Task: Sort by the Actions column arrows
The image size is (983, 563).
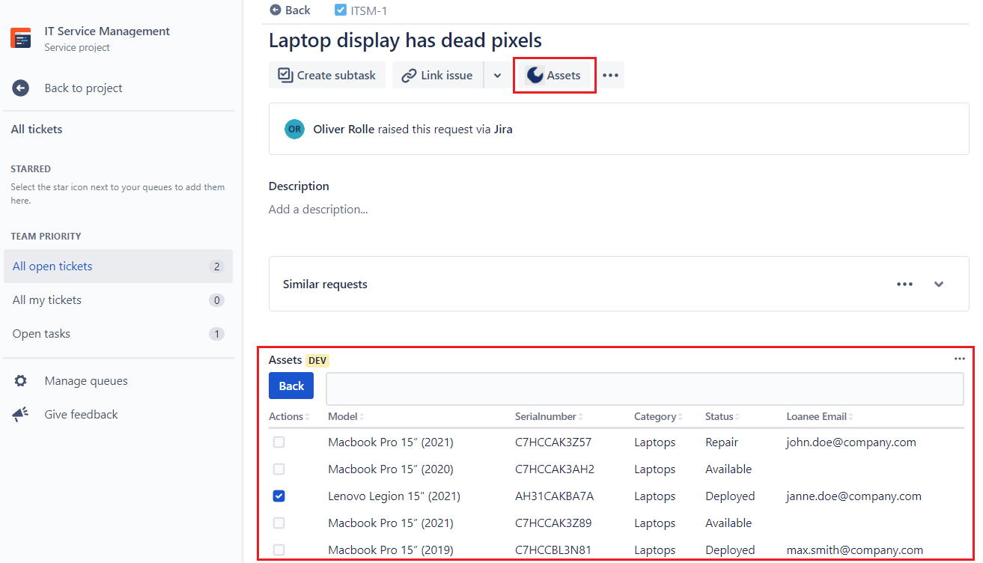Action: click(307, 417)
